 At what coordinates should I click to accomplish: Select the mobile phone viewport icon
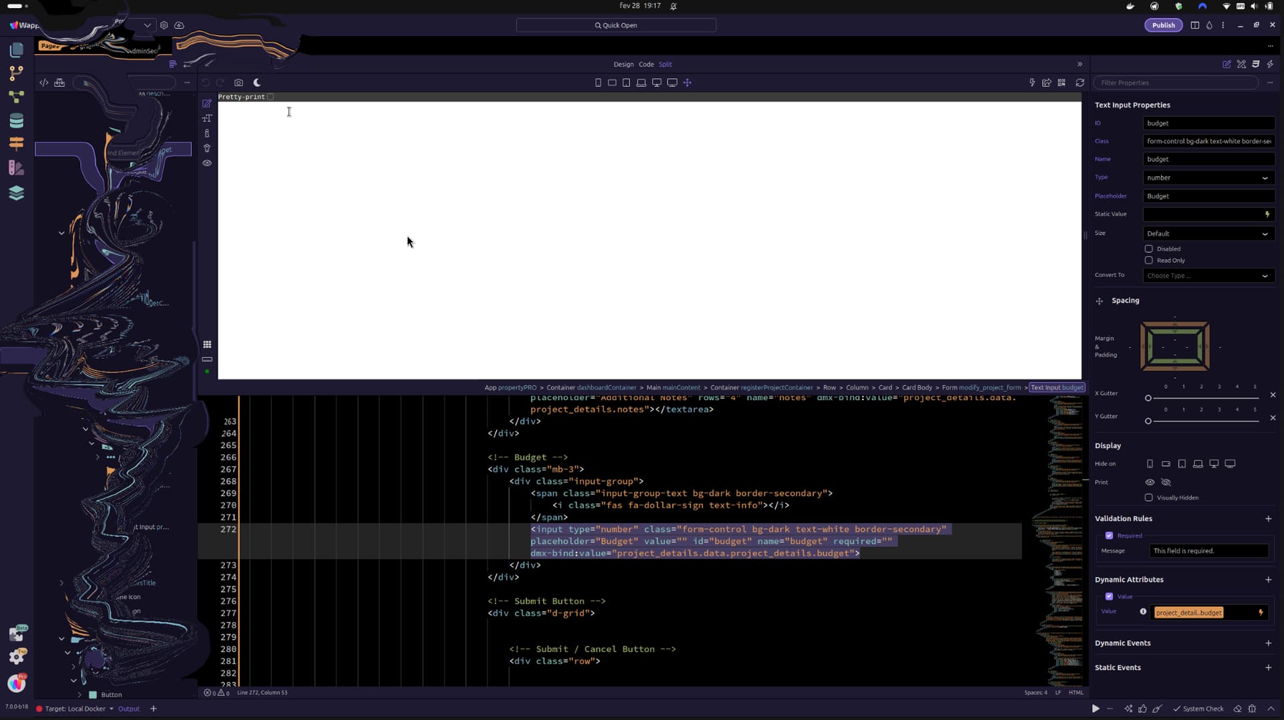tap(598, 83)
